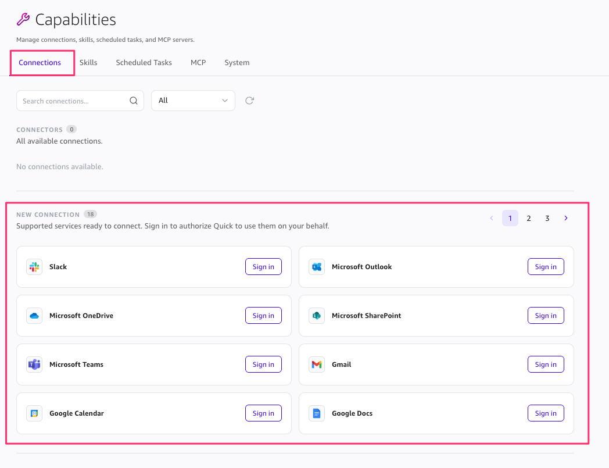Open the Scheduled Tasks tab
The height and width of the screenshot is (468, 609).
point(144,63)
